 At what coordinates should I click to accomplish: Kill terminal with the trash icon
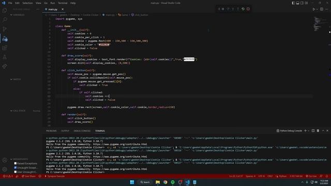tap(318, 131)
